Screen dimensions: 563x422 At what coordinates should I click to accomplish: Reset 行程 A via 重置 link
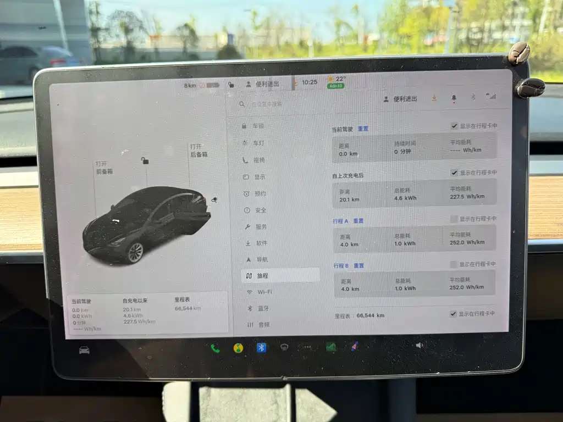pos(358,221)
